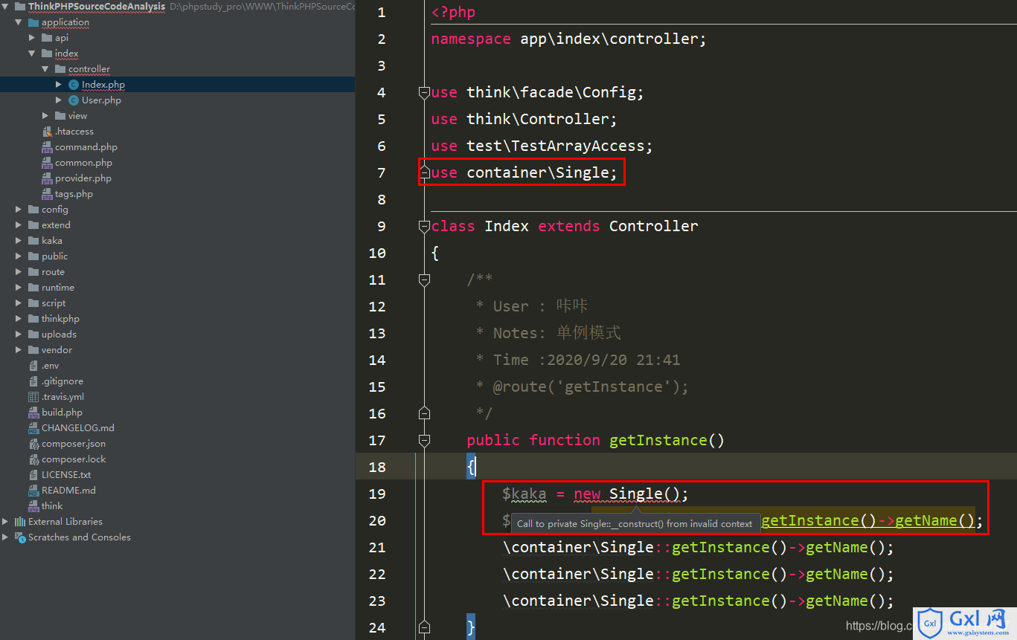Click the doc comment fold end marker at line 16

tap(424, 413)
